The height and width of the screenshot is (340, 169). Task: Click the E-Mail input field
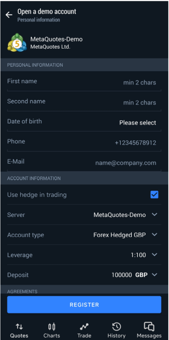pyautogui.click(x=84, y=162)
